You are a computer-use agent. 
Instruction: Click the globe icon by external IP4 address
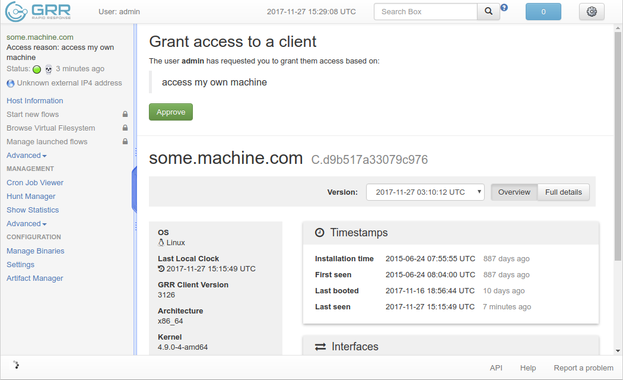(11, 84)
